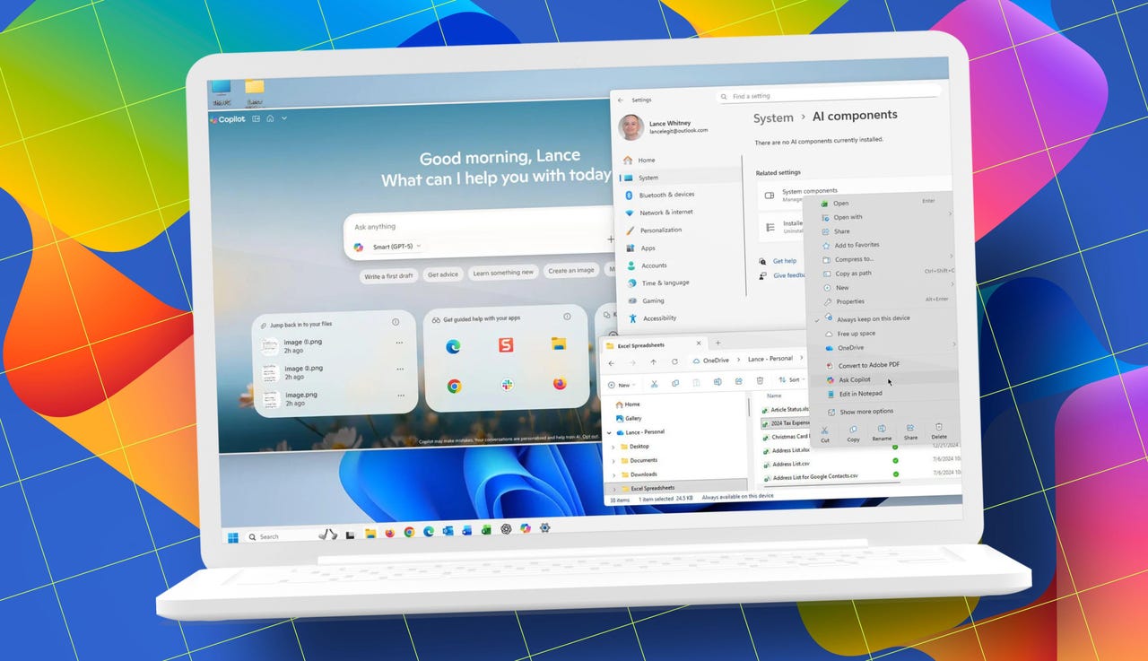Click the Write a first draft suggestion
Screen dimensions: 1148x661
click(x=387, y=275)
